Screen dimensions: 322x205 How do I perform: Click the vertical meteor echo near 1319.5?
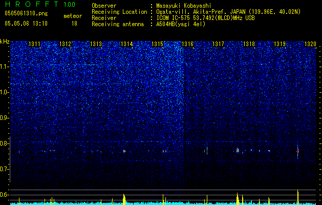pyautogui.click(x=298, y=152)
